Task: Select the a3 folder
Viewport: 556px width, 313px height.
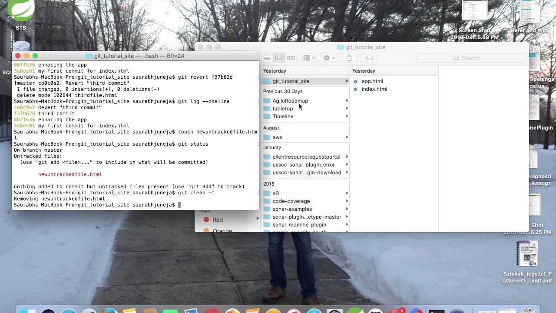Action: [x=305, y=193]
